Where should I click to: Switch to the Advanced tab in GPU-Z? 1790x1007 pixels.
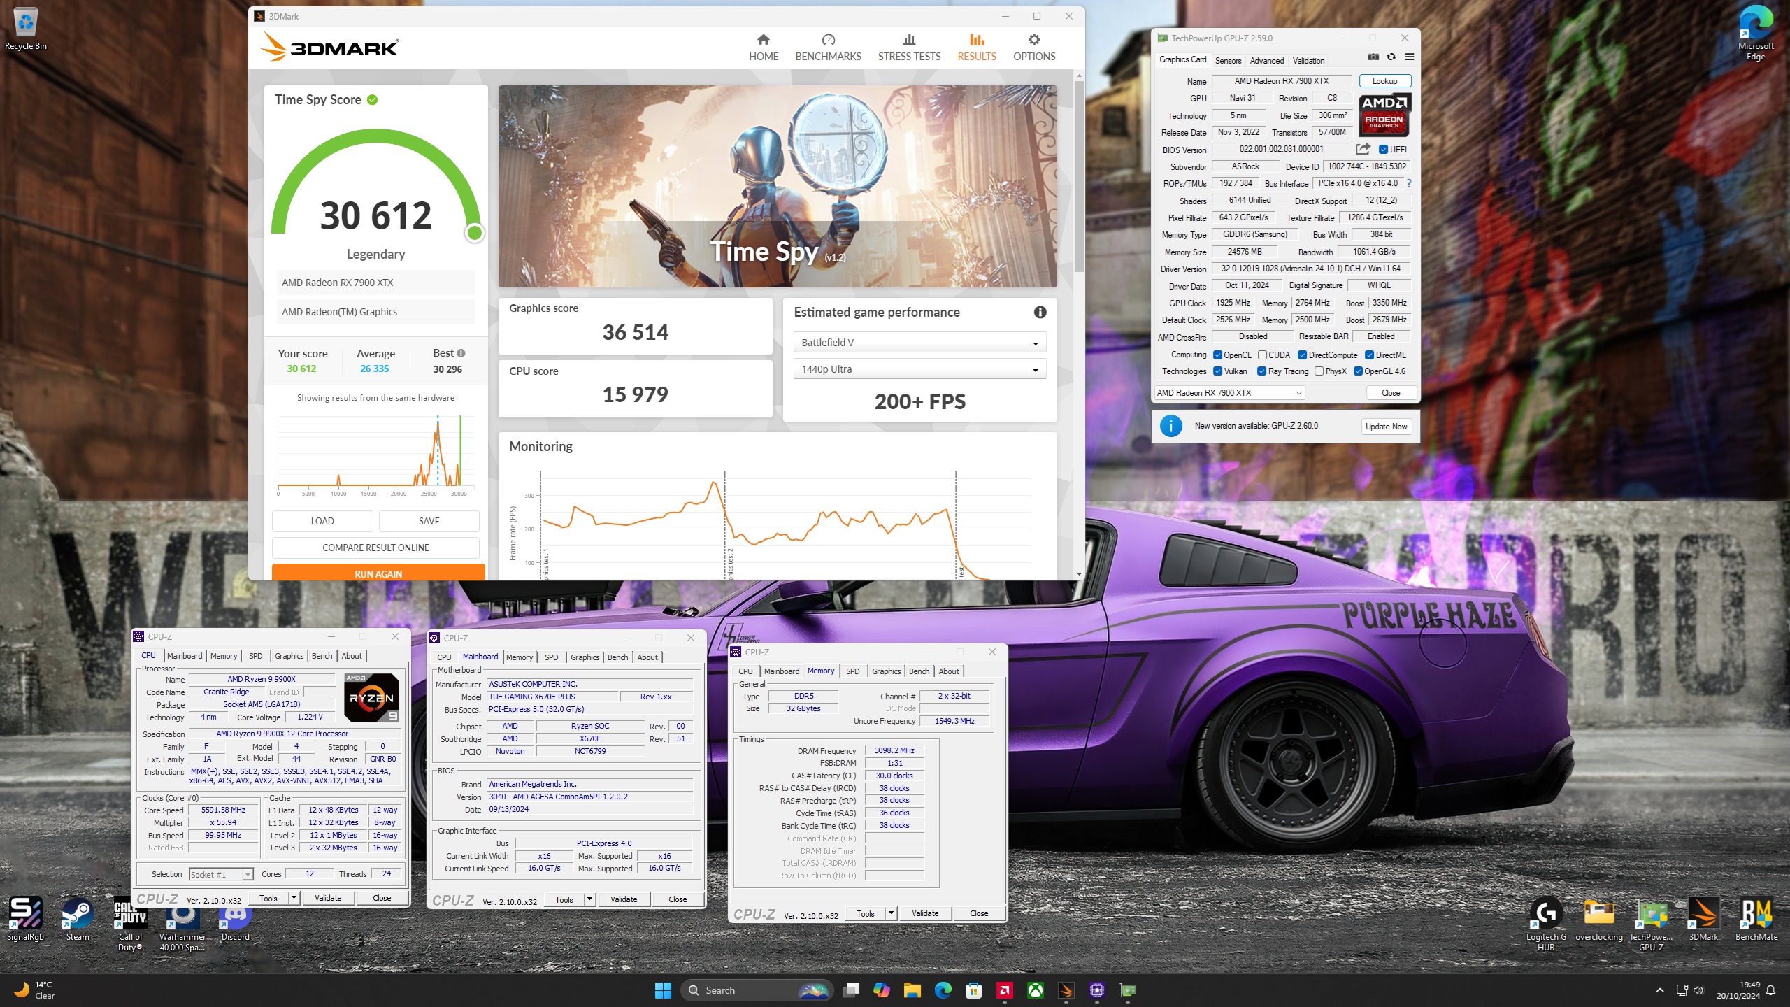click(x=1266, y=61)
